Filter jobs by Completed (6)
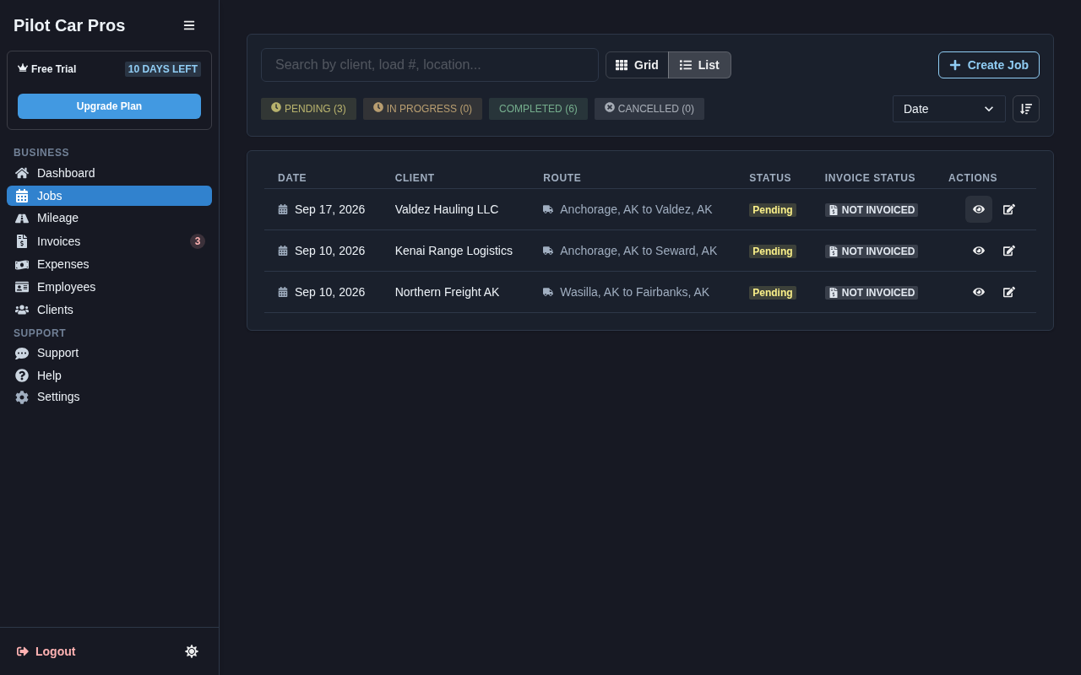This screenshot has width=1081, height=675. pyautogui.click(x=538, y=109)
